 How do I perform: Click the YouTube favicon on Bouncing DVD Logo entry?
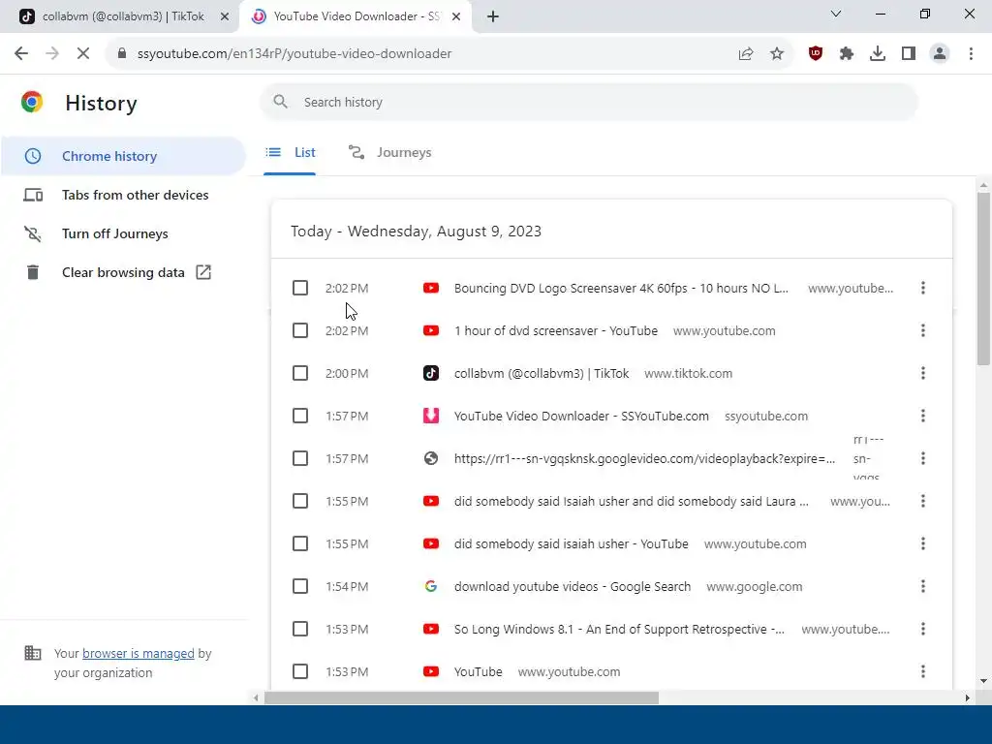[x=431, y=289]
